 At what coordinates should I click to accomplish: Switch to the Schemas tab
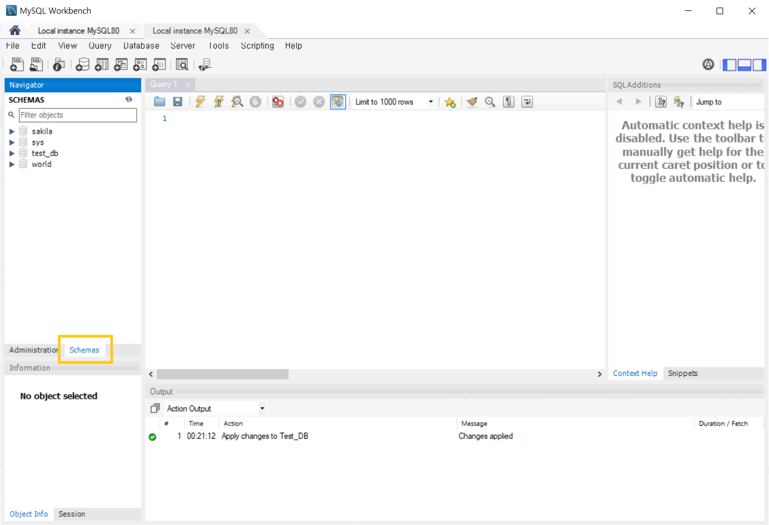click(x=85, y=350)
